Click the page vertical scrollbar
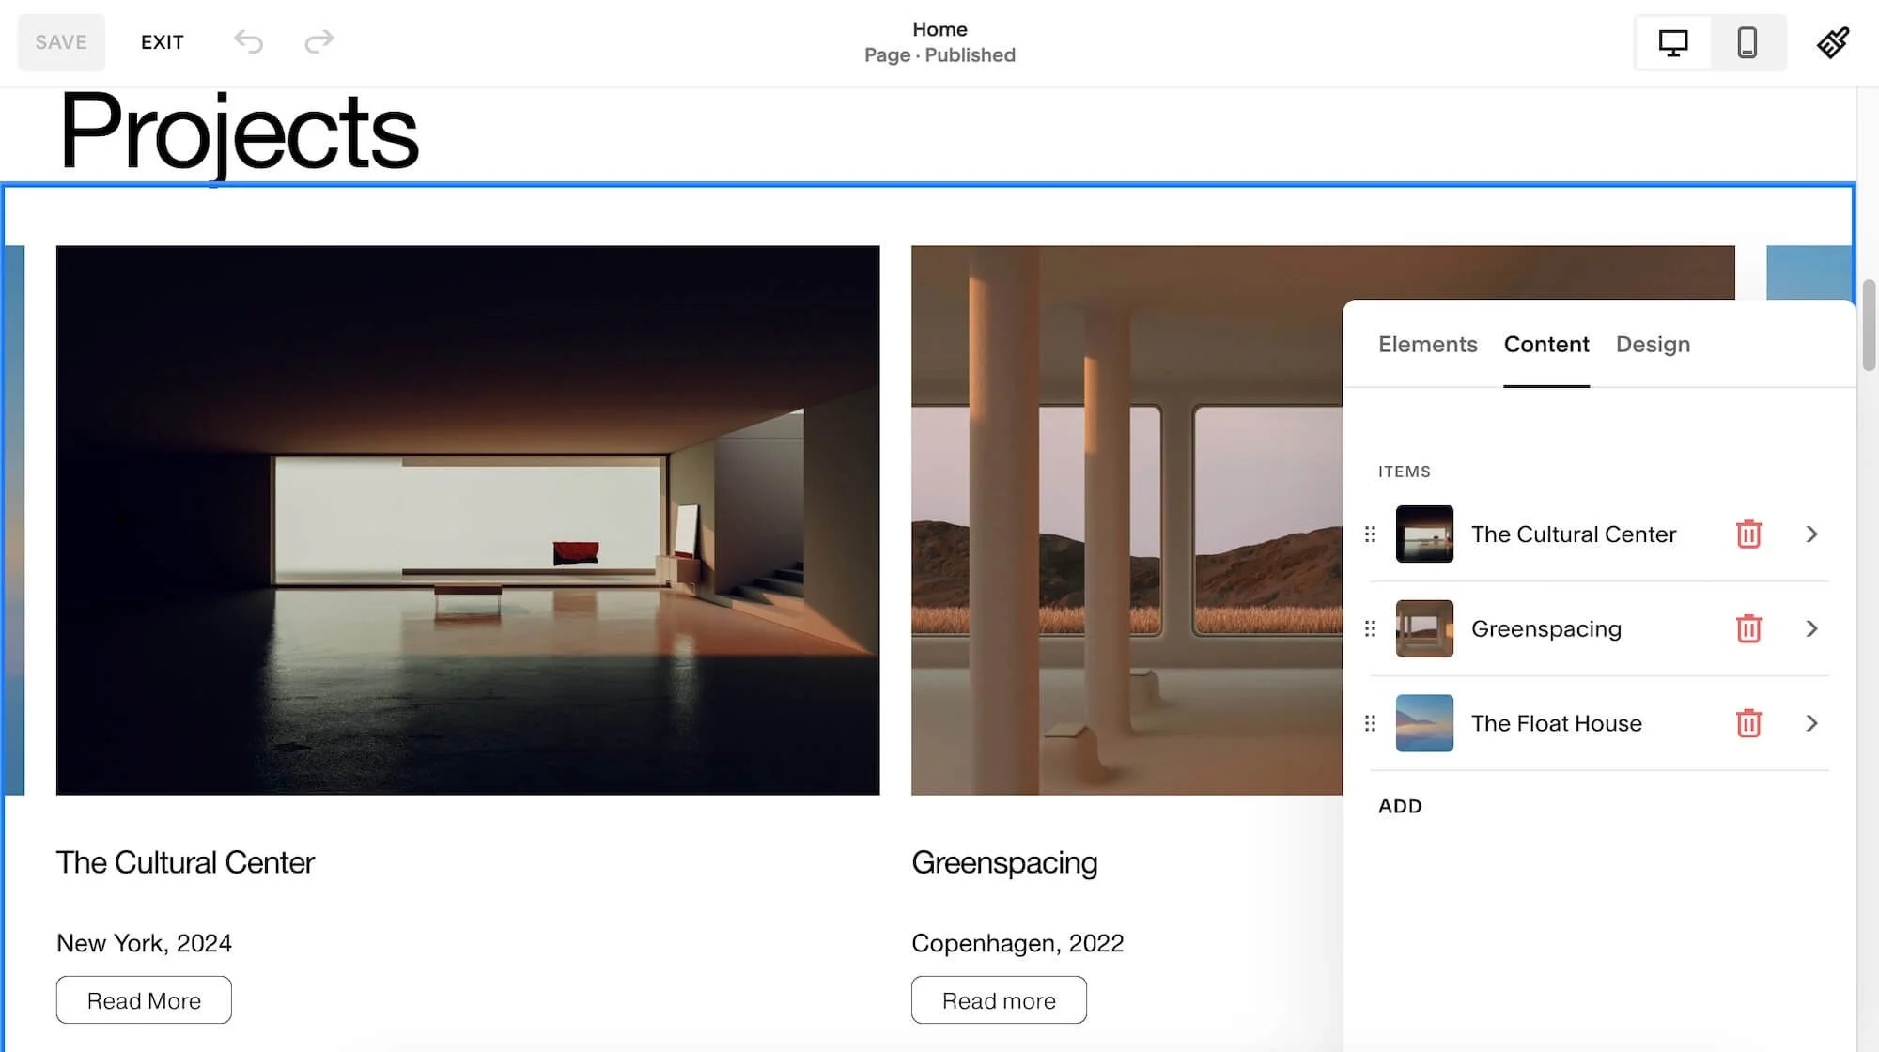Screen dimensions: 1879x1052 coord(1869,325)
